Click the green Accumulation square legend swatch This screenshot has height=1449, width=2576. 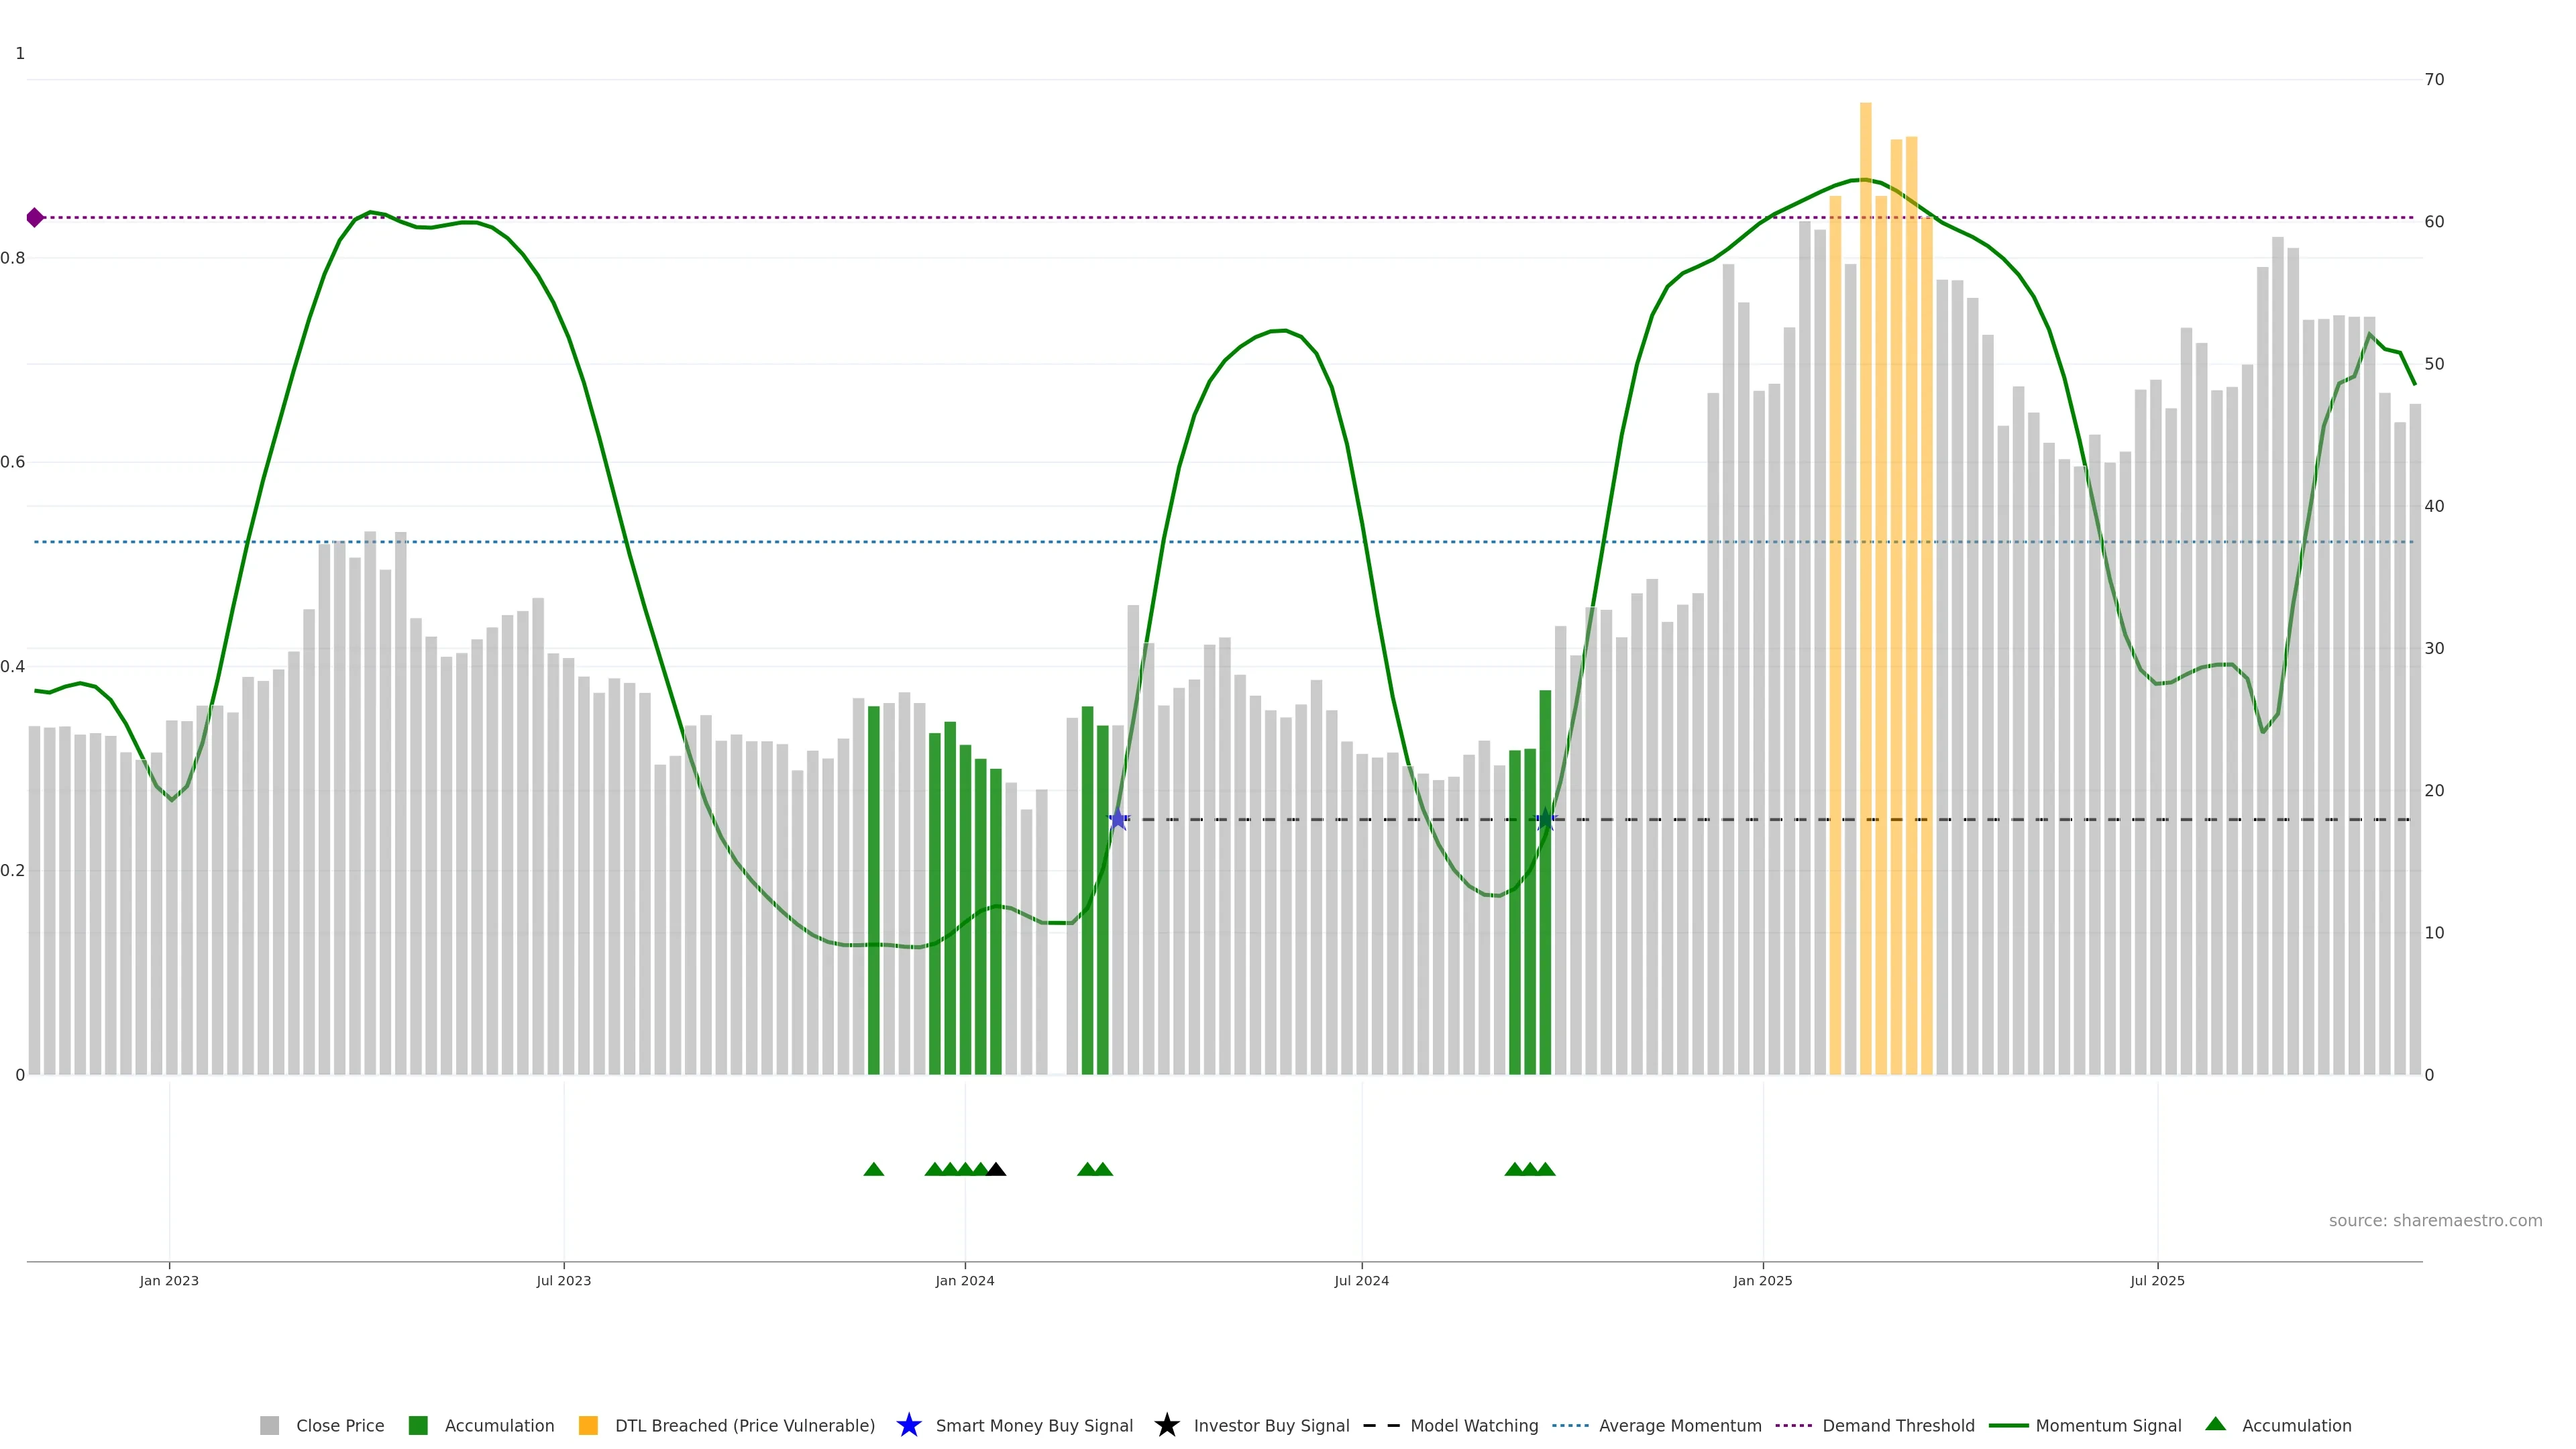[x=418, y=1425]
